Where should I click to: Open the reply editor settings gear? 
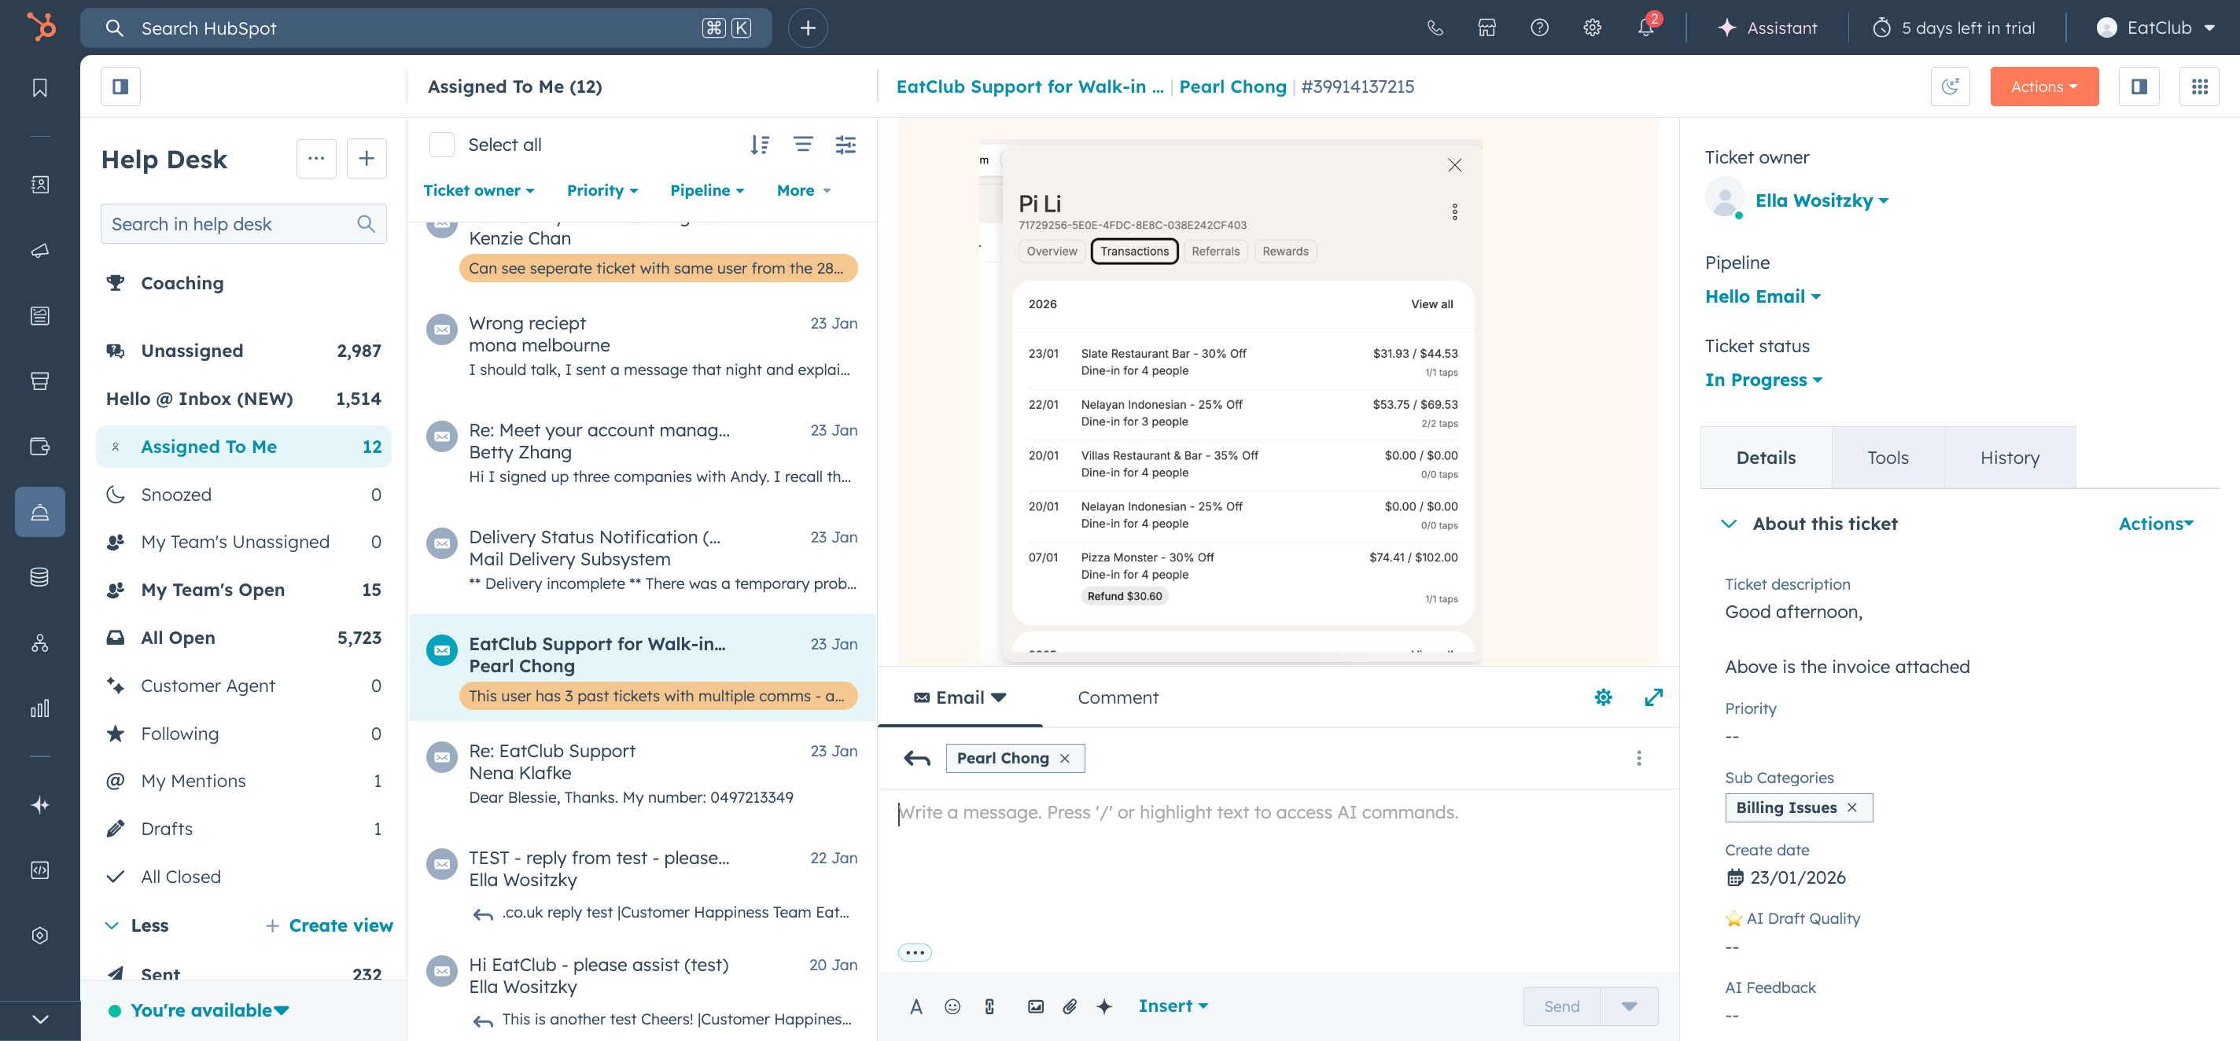[x=1603, y=697]
